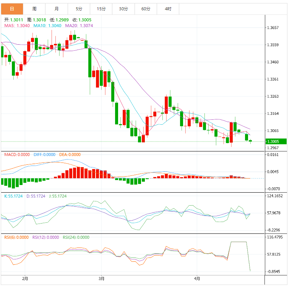This screenshot has width=292, height=288.
Task: Click the 3月 date axis label
Action: (x=102, y=279)
